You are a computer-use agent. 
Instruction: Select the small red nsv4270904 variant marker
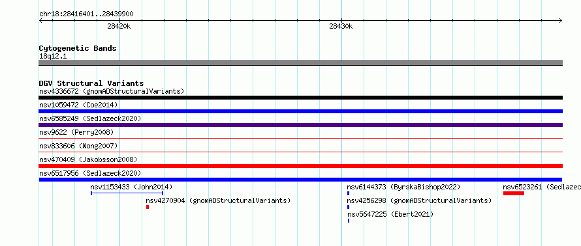pos(148,207)
